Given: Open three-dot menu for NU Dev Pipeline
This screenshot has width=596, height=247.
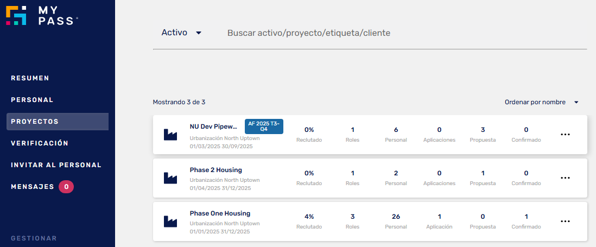Looking at the screenshot, I should click(x=565, y=135).
